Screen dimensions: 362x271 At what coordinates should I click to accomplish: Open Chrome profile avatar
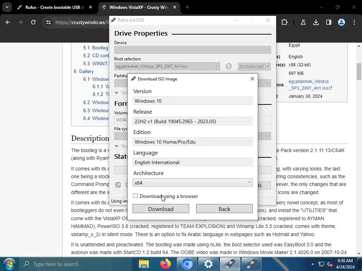(341, 22)
